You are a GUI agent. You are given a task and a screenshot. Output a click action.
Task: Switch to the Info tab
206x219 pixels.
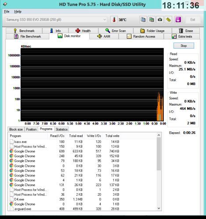point(55,31)
